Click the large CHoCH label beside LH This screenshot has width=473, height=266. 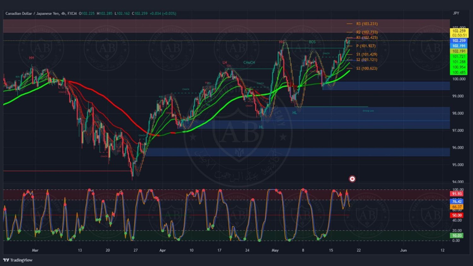(249, 62)
